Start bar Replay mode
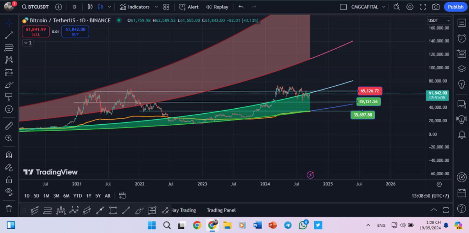The image size is (469, 233). point(217,7)
